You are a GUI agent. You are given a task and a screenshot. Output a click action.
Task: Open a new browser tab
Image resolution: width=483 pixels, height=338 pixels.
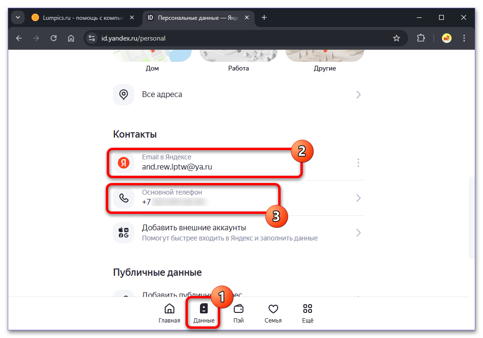click(x=264, y=17)
